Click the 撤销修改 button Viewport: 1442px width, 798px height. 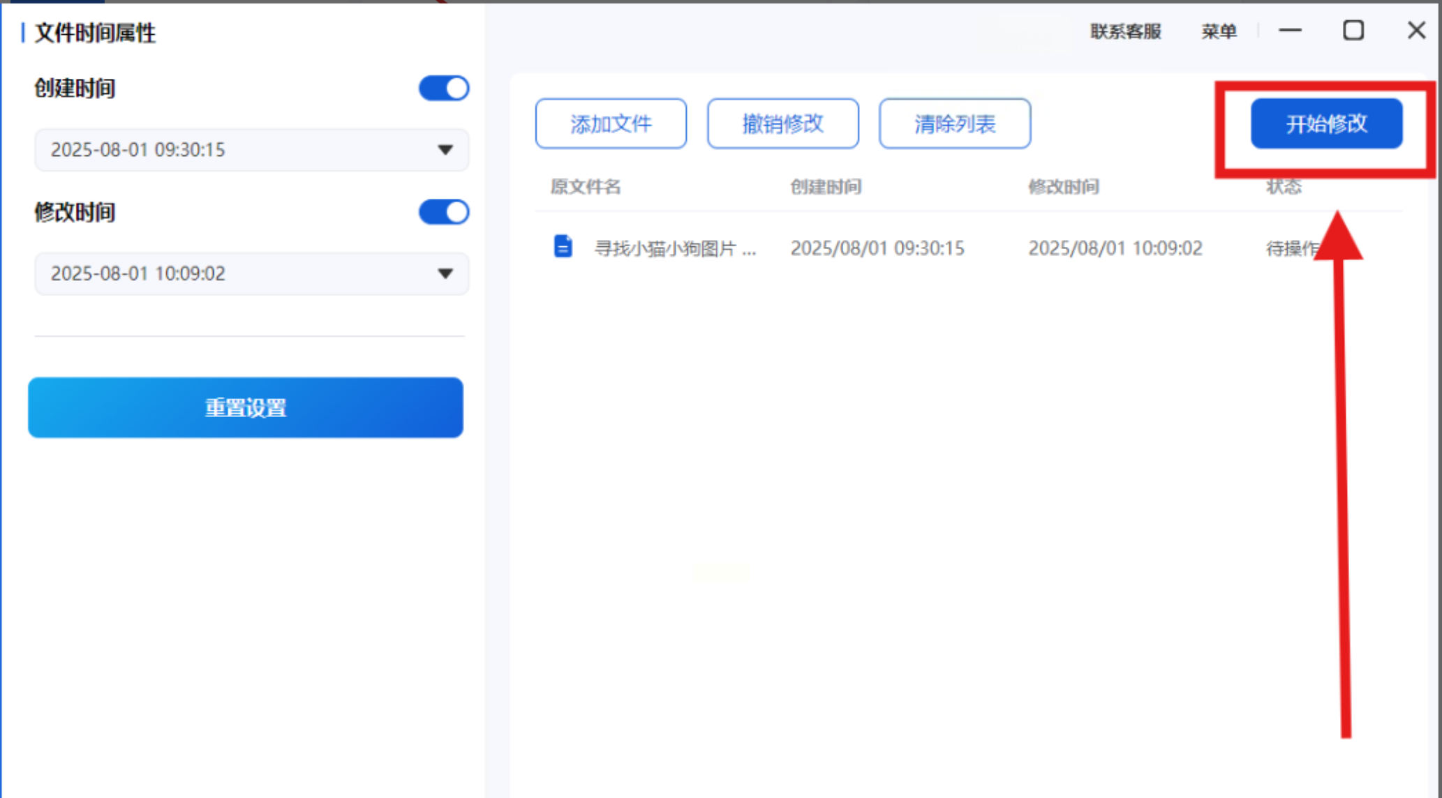782,124
